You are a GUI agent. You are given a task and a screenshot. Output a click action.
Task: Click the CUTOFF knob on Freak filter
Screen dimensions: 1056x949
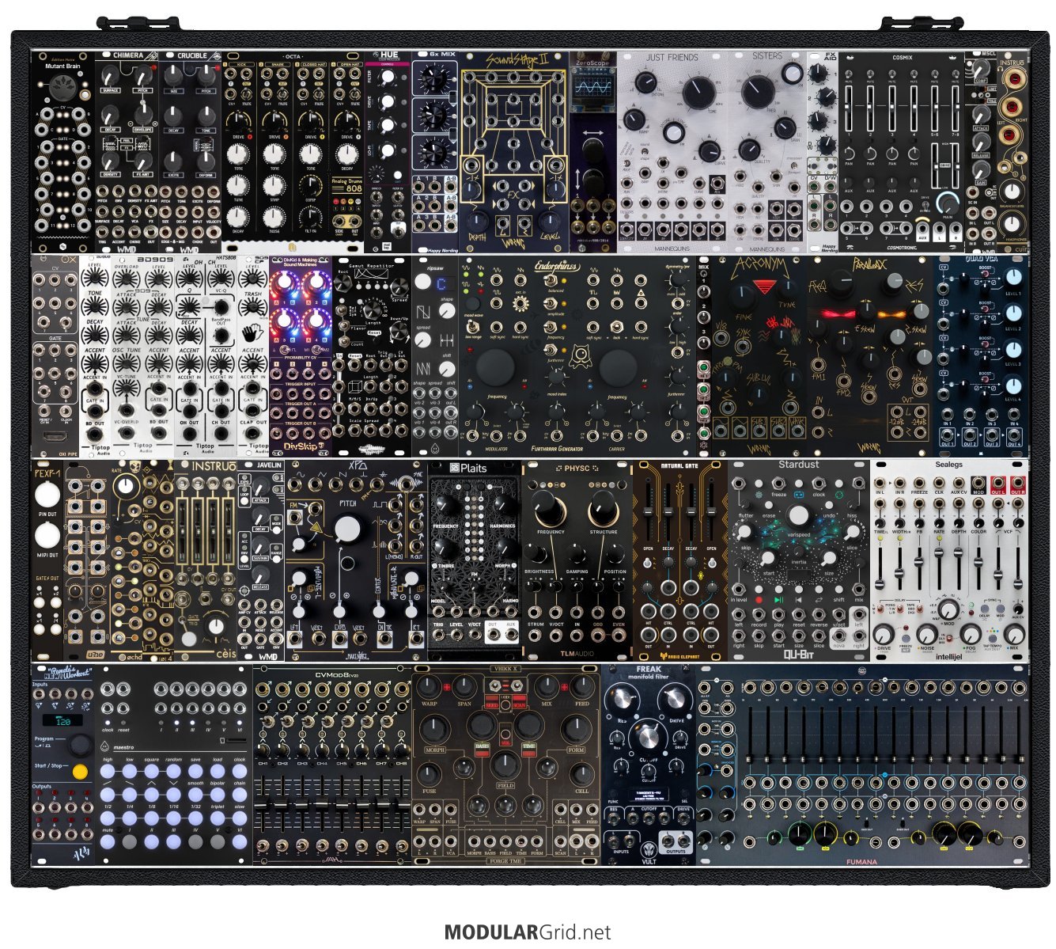pyautogui.click(x=648, y=738)
